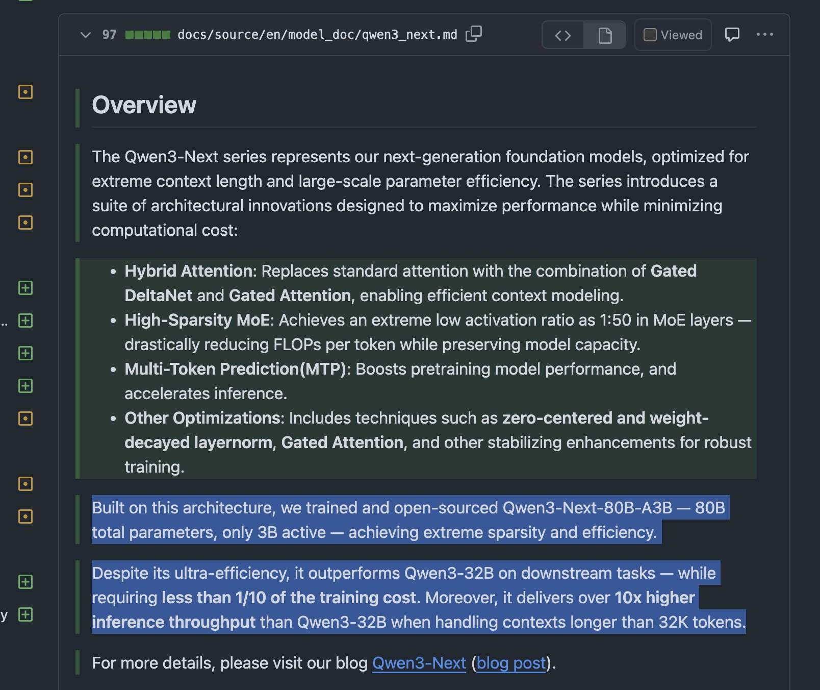Click the docs/source/en/model_doc/qwen3_next.md file path
The height and width of the screenshot is (690, 820).
point(317,35)
